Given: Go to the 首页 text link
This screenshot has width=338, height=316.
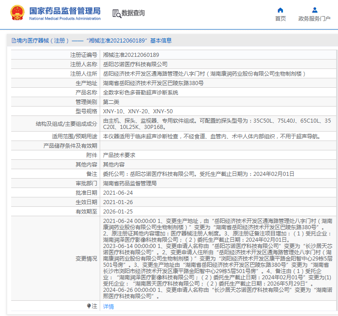Looking at the screenshot, I should (280, 19).
